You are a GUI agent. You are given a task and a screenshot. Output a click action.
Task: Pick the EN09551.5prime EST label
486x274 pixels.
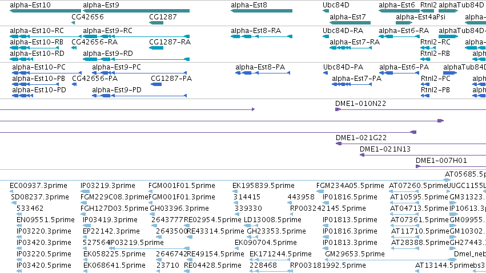point(46,219)
